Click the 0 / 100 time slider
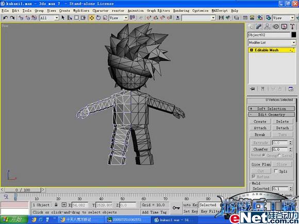This screenshot has width=299, height=224. [x=23, y=190]
